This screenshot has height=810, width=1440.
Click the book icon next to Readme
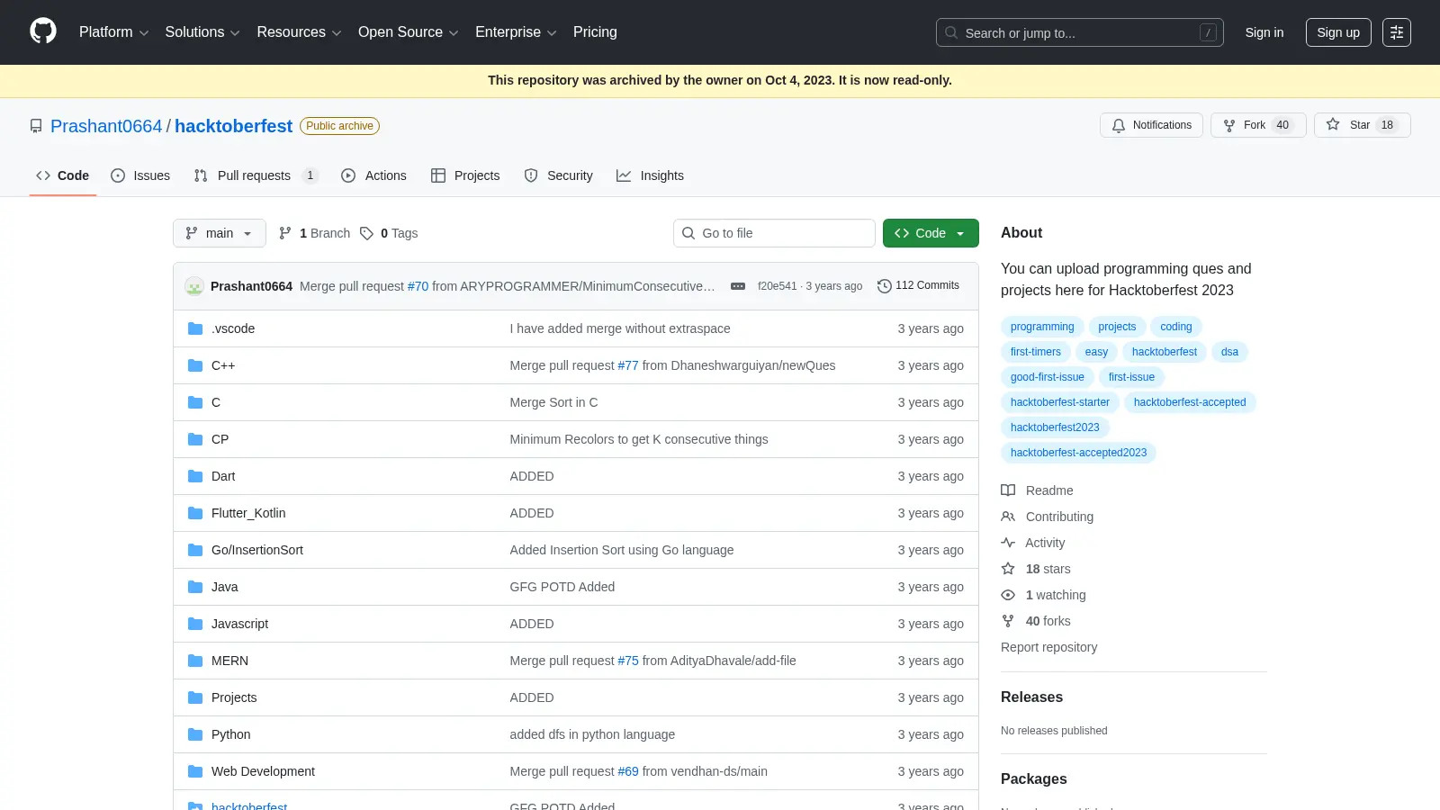[x=1008, y=490]
